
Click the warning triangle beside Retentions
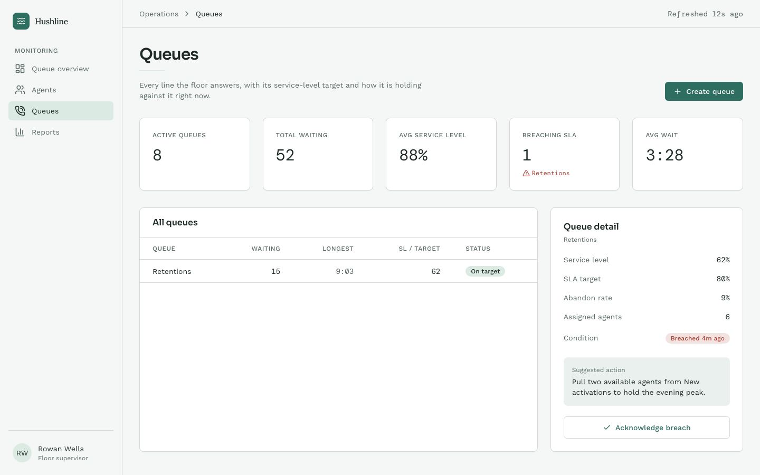[x=526, y=173]
